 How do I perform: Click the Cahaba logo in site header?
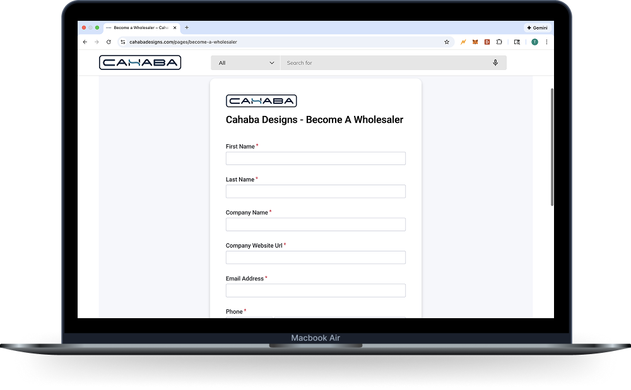click(140, 62)
